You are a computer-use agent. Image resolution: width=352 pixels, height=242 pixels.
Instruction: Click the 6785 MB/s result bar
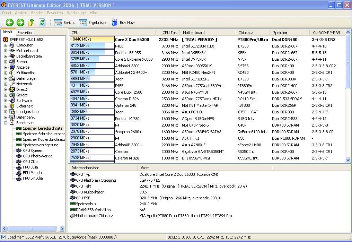tap(92, 59)
